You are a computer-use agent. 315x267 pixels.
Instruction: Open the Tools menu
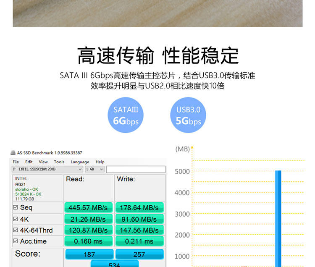[x=59, y=162]
